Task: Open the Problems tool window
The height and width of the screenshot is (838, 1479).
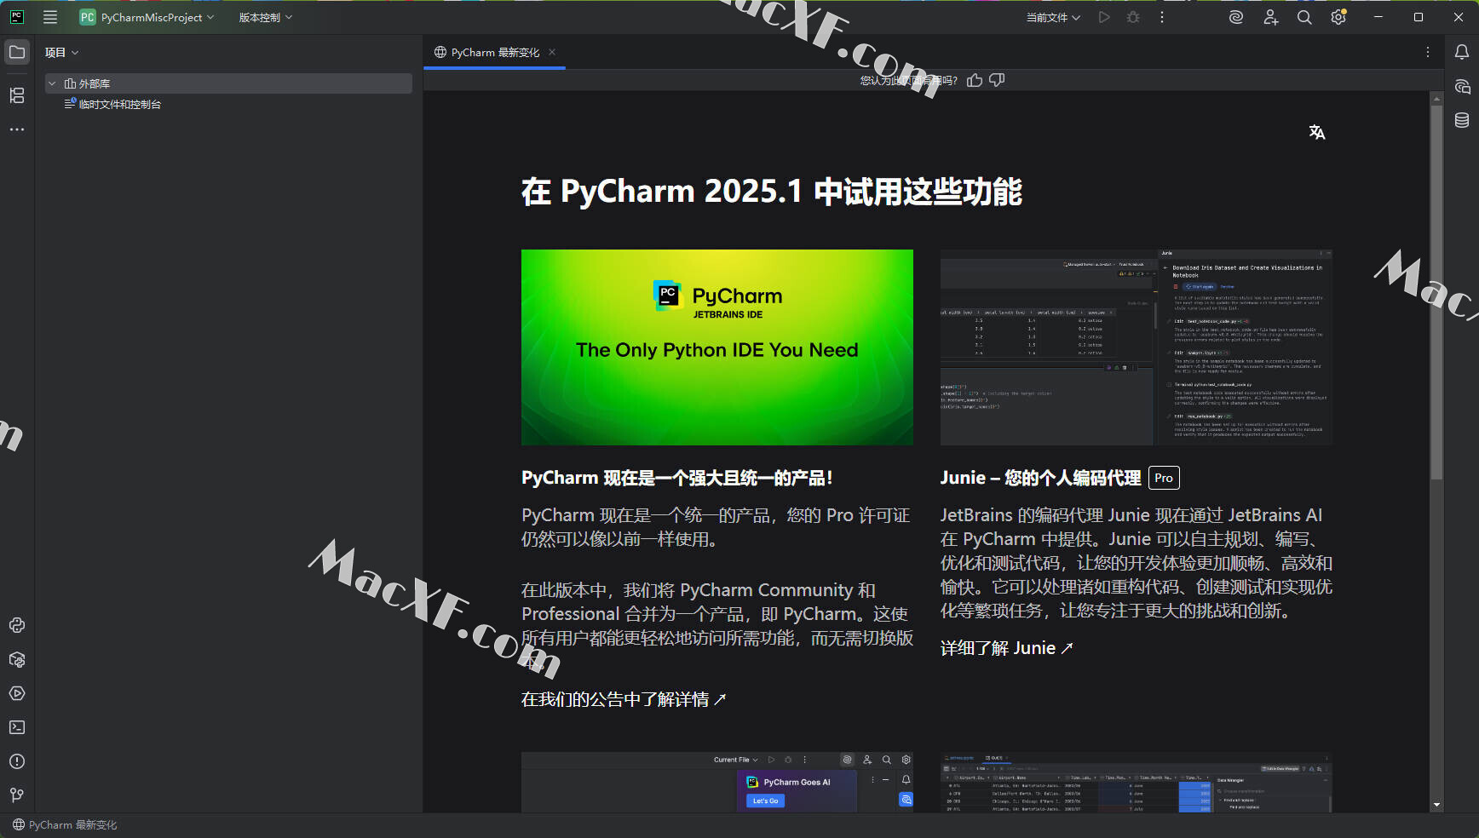Action: 17,761
